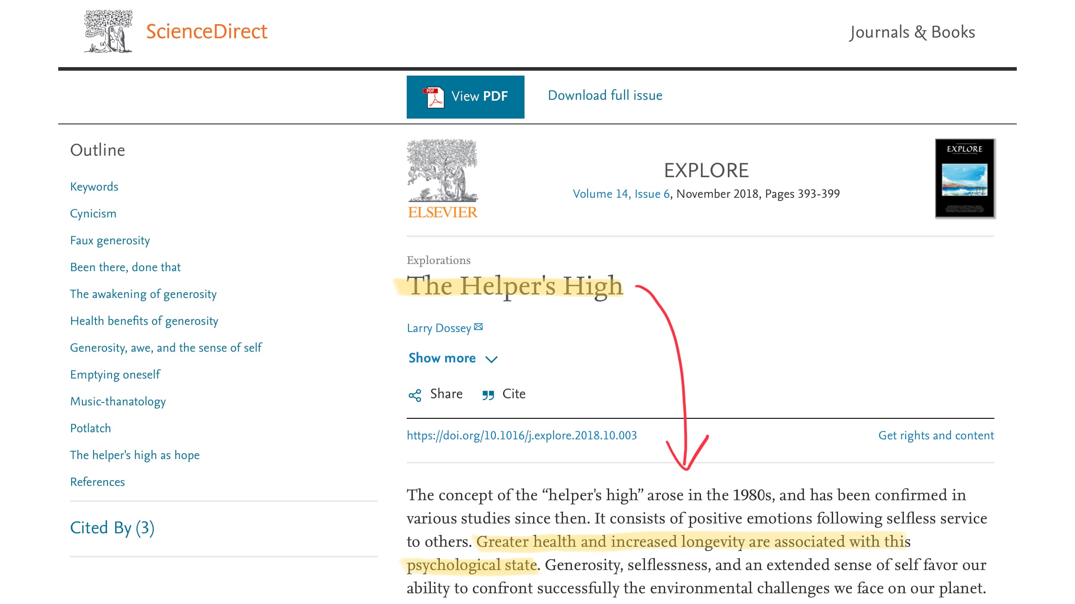Expand author details with Show more
The width and height of the screenshot is (1075, 604).
(x=442, y=358)
